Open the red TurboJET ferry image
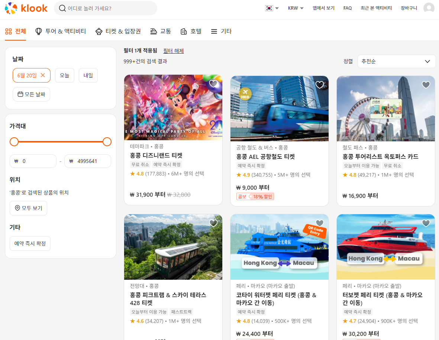 click(x=386, y=247)
